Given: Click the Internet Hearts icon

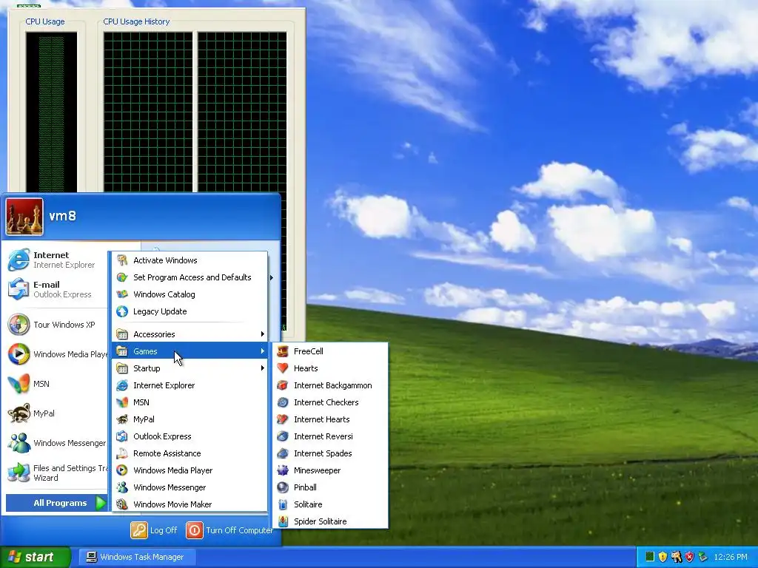Looking at the screenshot, I should [283, 419].
